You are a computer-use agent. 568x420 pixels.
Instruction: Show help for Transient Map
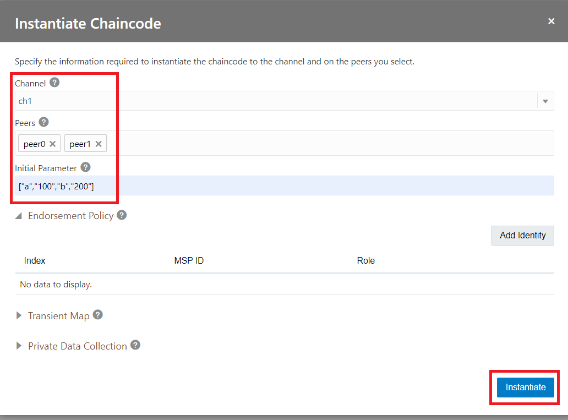click(x=97, y=315)
